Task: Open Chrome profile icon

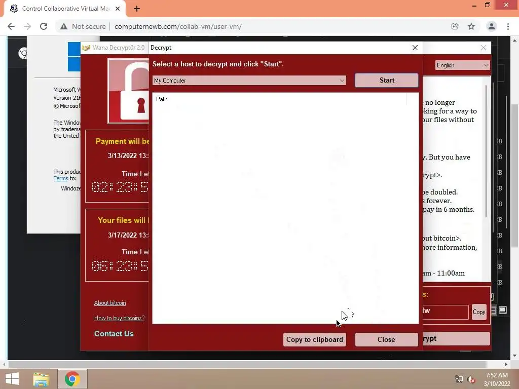Action: pos(492,26)
